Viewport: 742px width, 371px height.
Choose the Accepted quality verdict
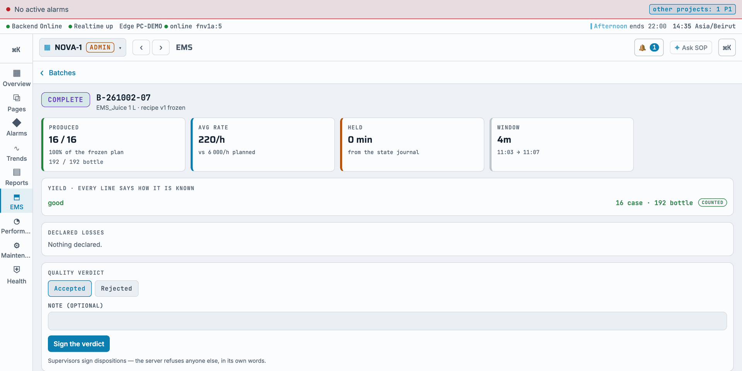(x=70, y=288)
